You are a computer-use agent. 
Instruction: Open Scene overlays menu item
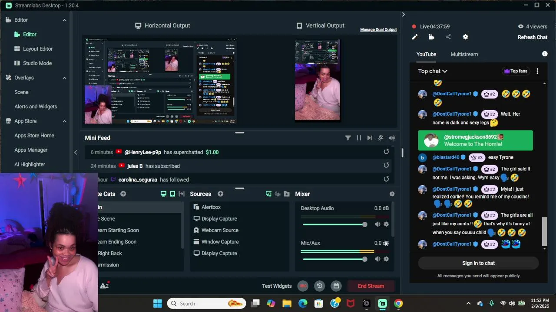[x=21, y=92]
